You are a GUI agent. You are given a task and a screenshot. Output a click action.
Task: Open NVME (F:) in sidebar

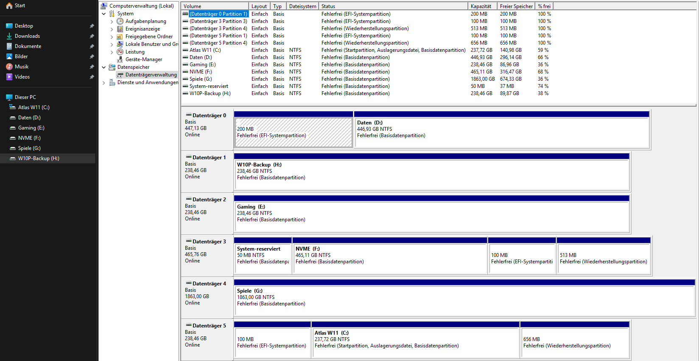tap(48, 138)
